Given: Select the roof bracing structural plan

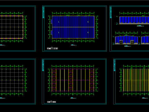Looking at the screenshot, I should 73,80.
